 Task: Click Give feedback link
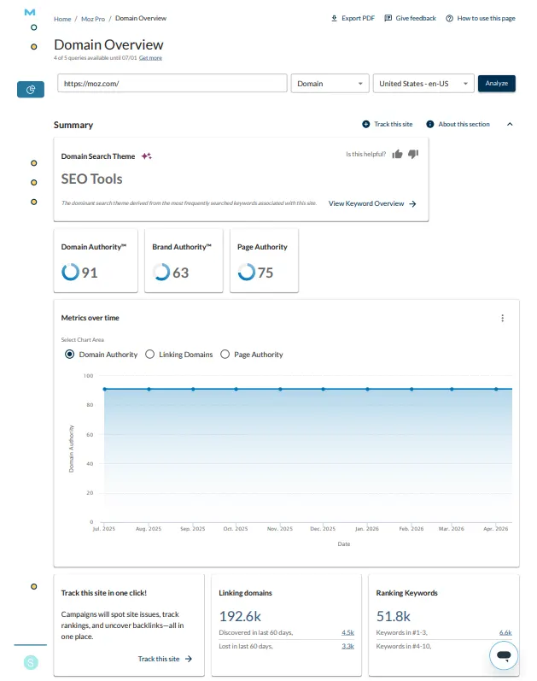(416, 18)
